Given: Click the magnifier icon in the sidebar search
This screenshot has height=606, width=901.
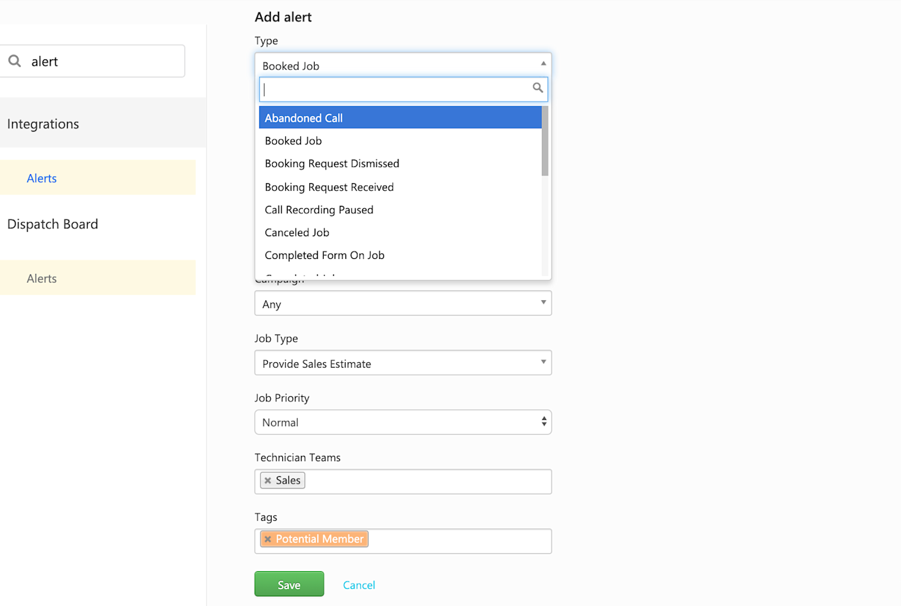Looking at the screenshot, I should pos(15,61).
